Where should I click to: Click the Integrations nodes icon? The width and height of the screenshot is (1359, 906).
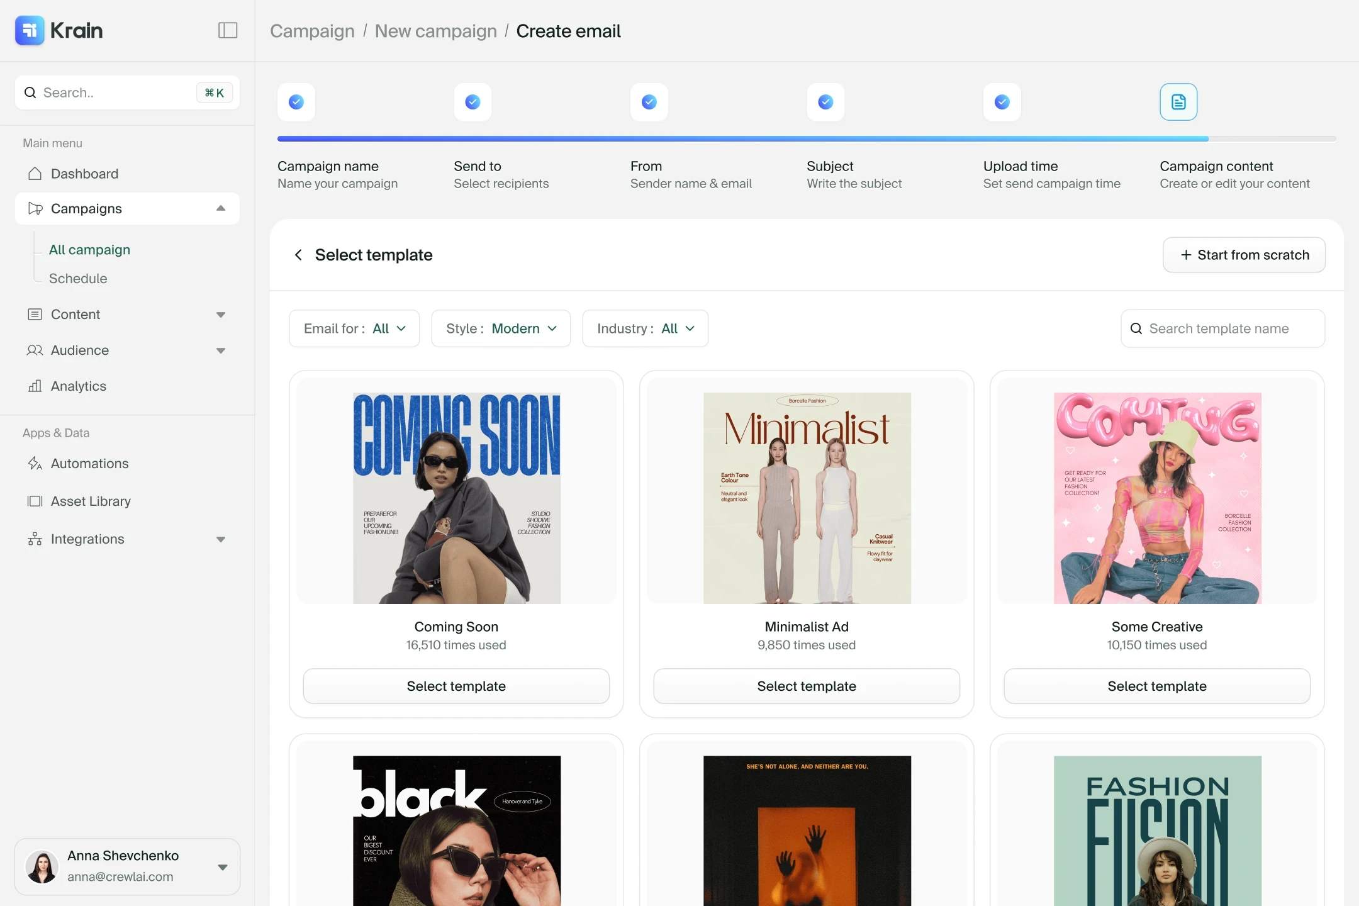35,539
